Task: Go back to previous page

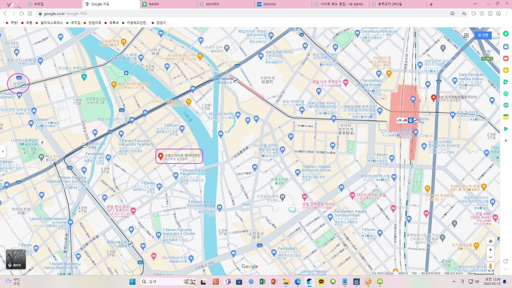Action: [x=5, y=14]
